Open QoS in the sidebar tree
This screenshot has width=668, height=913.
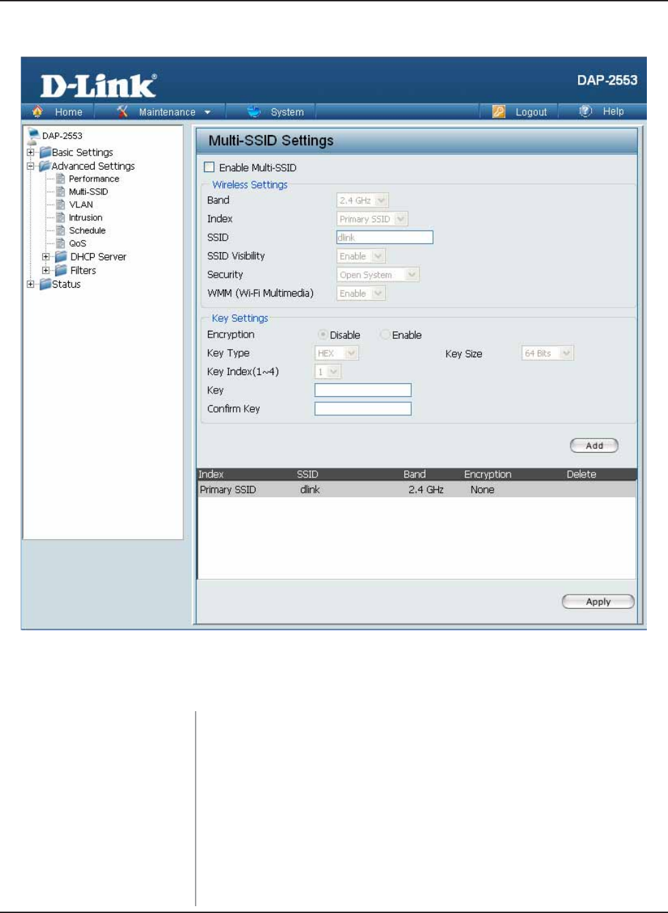point(78,243)
